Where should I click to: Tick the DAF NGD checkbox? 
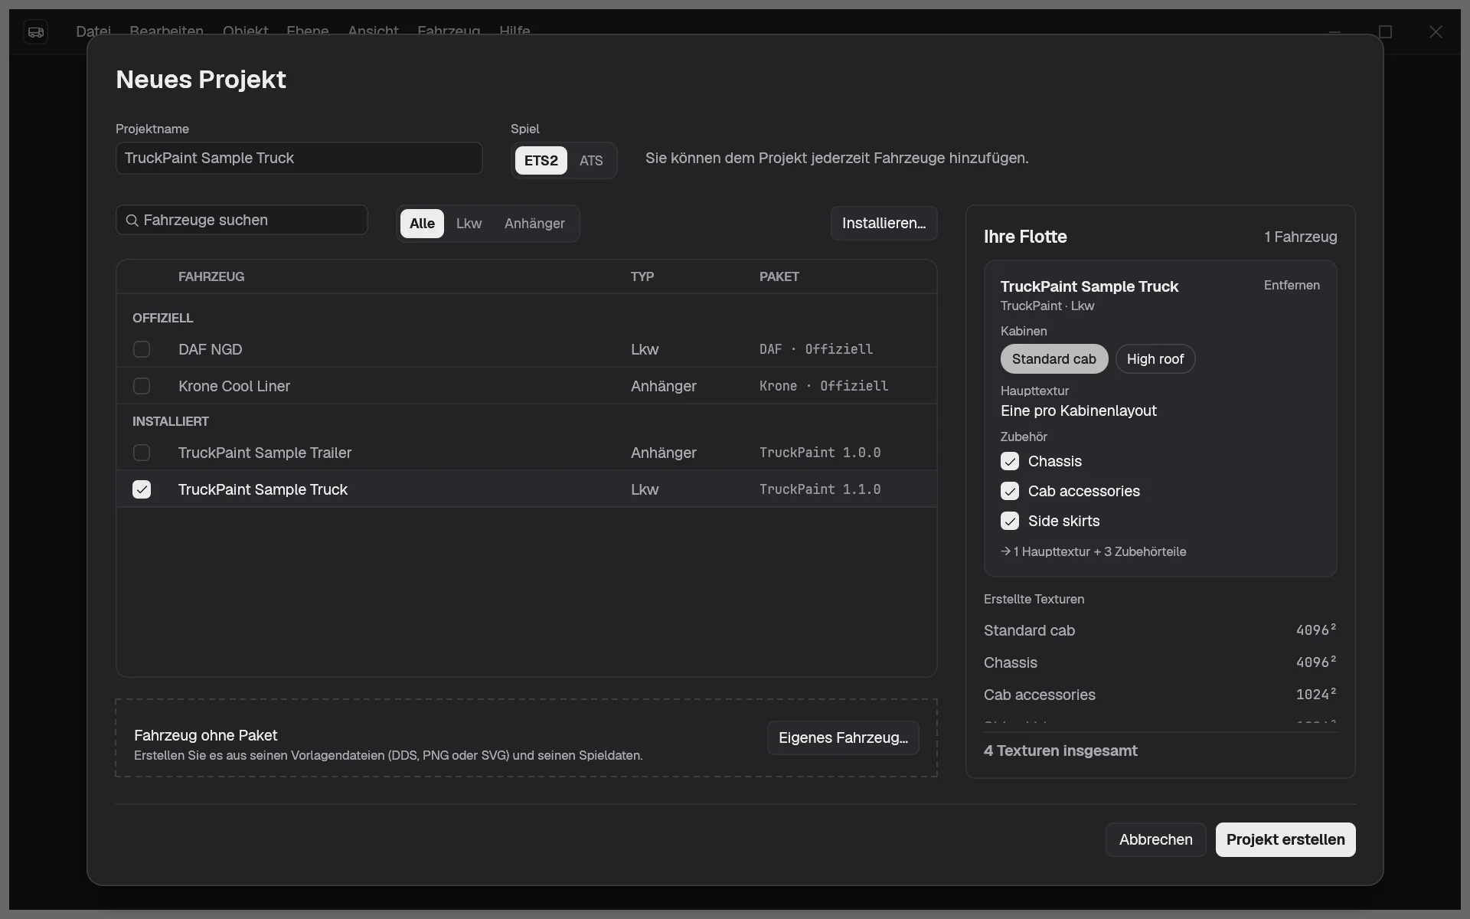(x=142, y=349)
